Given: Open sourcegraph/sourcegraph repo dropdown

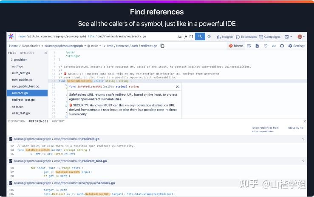Looking at the screenshot, I should pyautogui.click(x=65, y=46).
